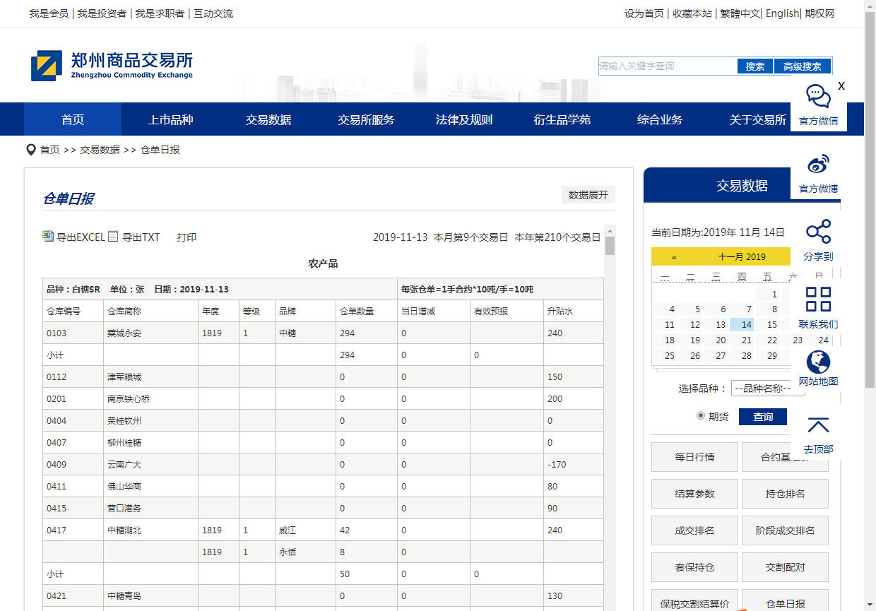Select calendar date 14
This screenshot has height=611, width=876.
point(742,324)
